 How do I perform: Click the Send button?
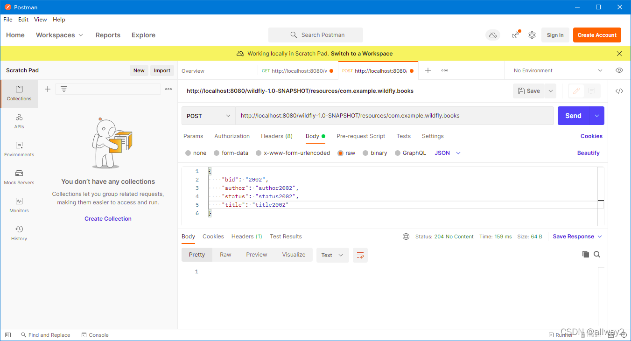tap(574, 116)
